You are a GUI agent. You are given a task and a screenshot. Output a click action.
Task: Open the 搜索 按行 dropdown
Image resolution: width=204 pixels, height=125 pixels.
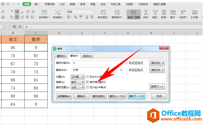78,82
